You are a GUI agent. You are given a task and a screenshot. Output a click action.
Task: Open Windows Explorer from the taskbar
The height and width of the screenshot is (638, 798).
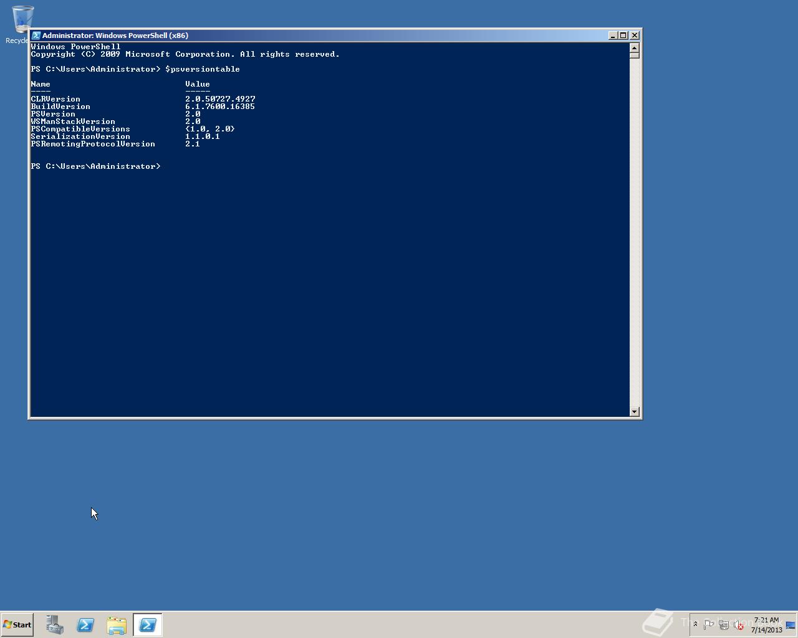[117, 625]
